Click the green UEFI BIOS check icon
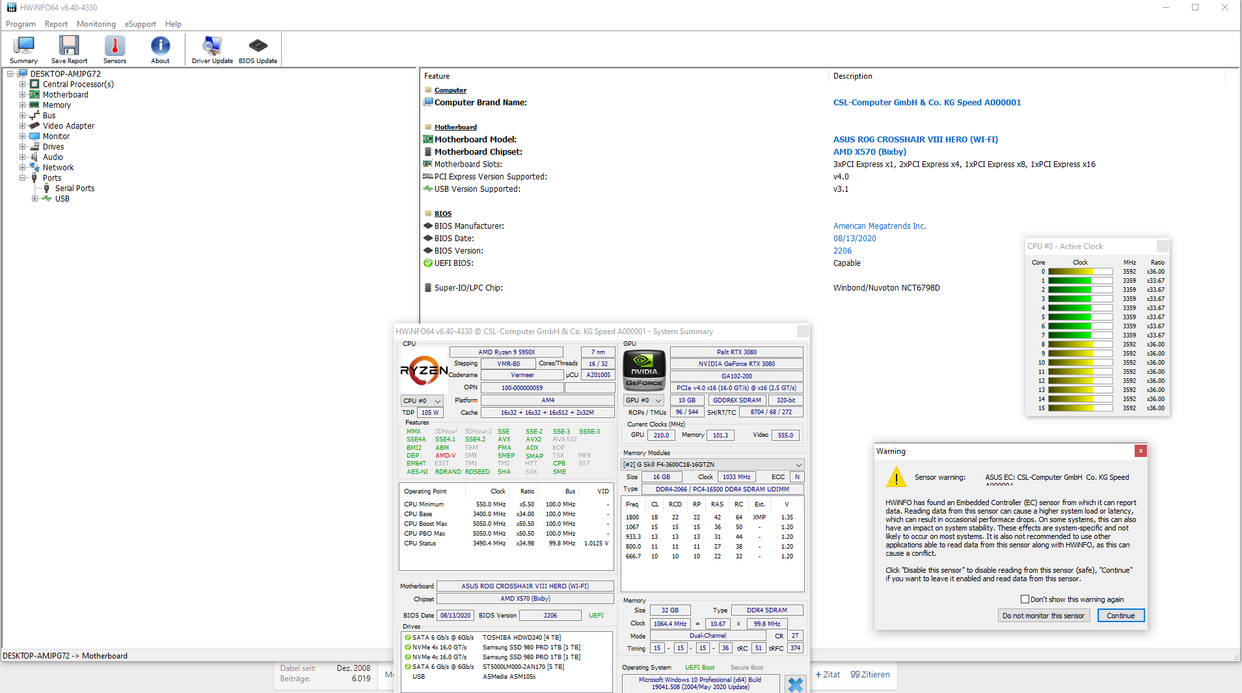The height and width of the screenshot is (693, 1242). [x=428, y=263]
